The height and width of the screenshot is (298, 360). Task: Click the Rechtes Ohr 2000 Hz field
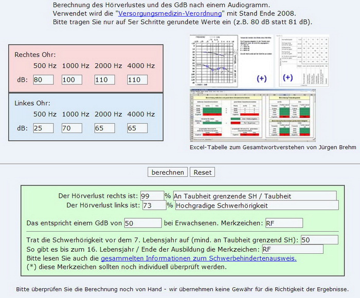click(108, 80)
